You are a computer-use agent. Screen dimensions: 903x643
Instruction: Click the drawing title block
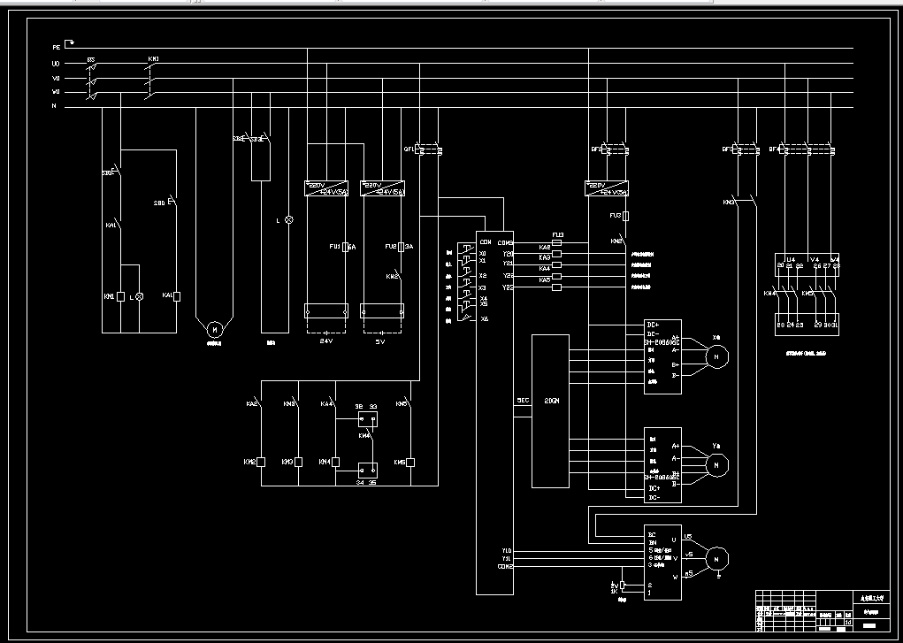coord(823,611)
